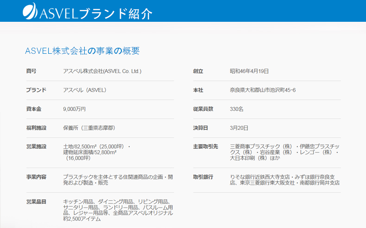366x228 pixels.
Task: Click the '福利施設' label
Action: click(x=36, y=128)
